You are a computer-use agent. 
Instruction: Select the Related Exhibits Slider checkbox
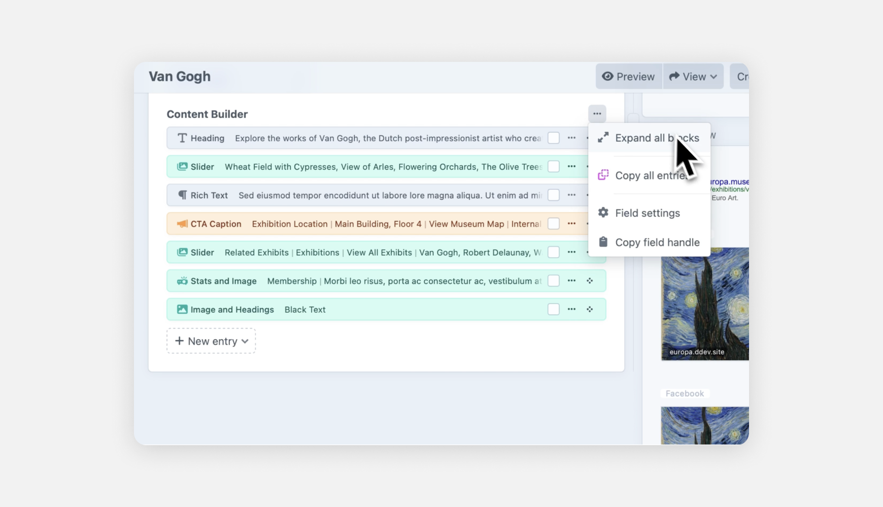(554, 252)
